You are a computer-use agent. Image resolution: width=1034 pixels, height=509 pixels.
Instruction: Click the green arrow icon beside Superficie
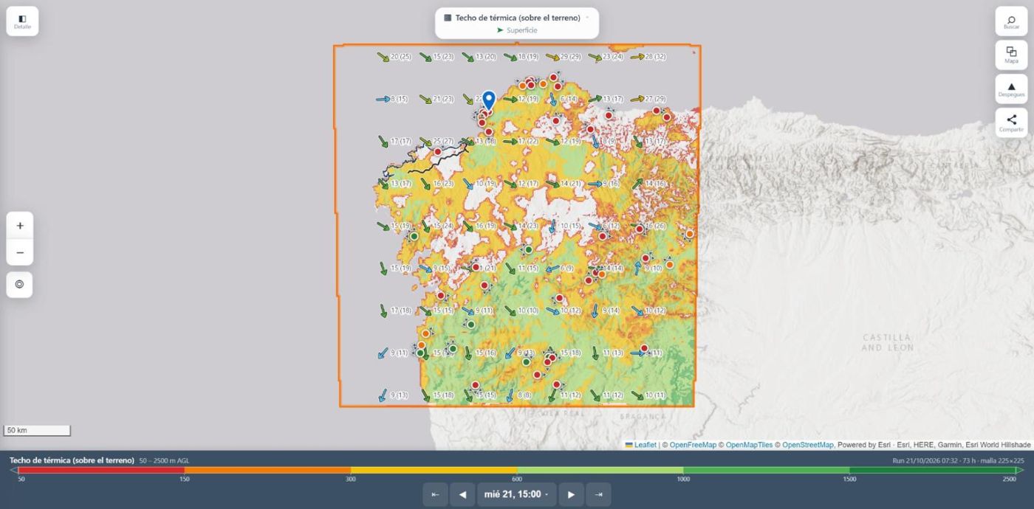pyautogui.click(x=500, y=30)
